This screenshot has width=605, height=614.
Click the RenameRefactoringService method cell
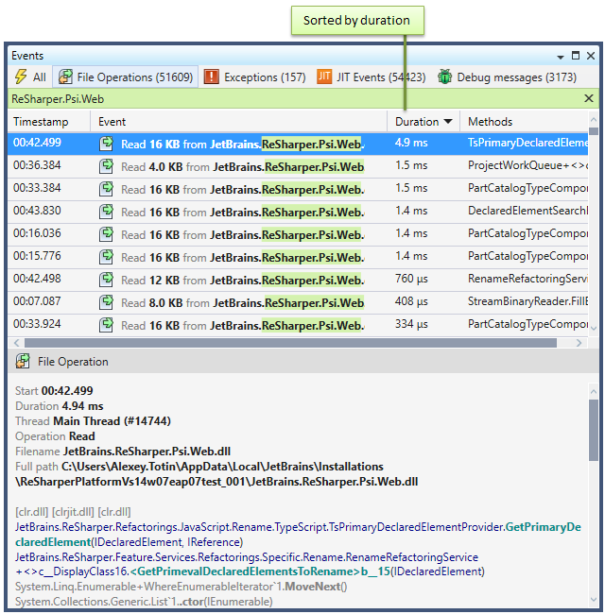[527, 279]
